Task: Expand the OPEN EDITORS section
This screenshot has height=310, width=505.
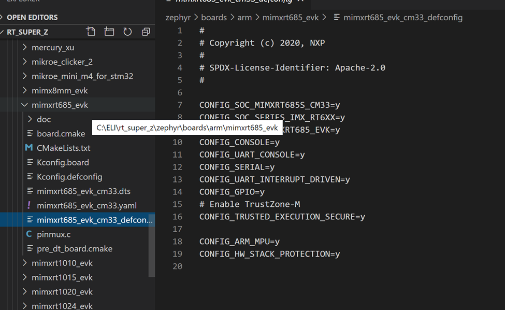Action: click(32, 17)
